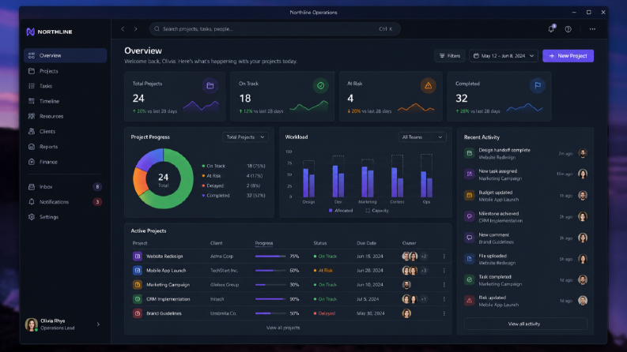Open row menu for Mobile App Launch
The width and height of the screenshot is (627, 352).
444,271
